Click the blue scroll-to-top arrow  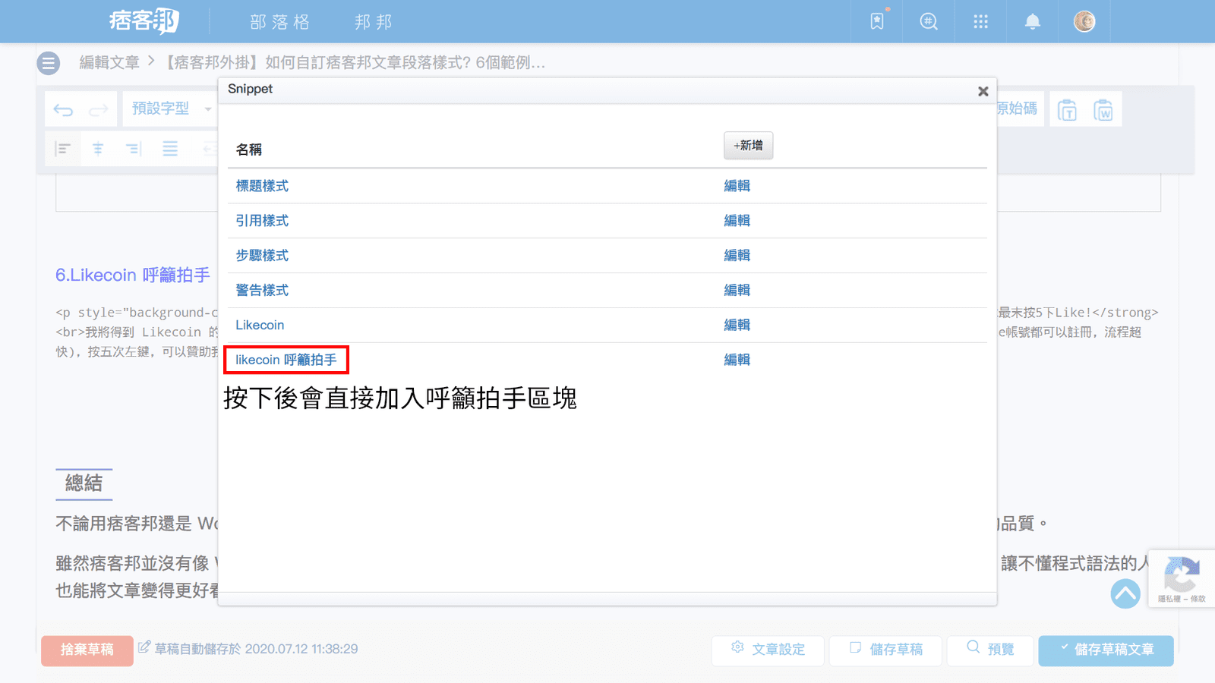click(x=1126, y=594)
